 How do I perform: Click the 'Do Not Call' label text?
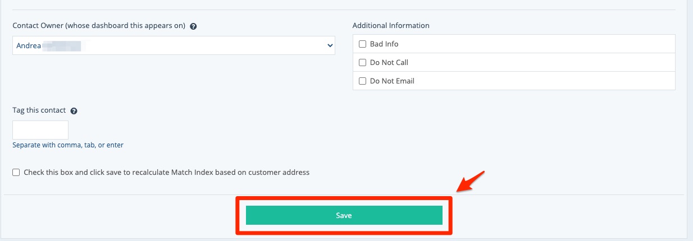coord(389,63)
